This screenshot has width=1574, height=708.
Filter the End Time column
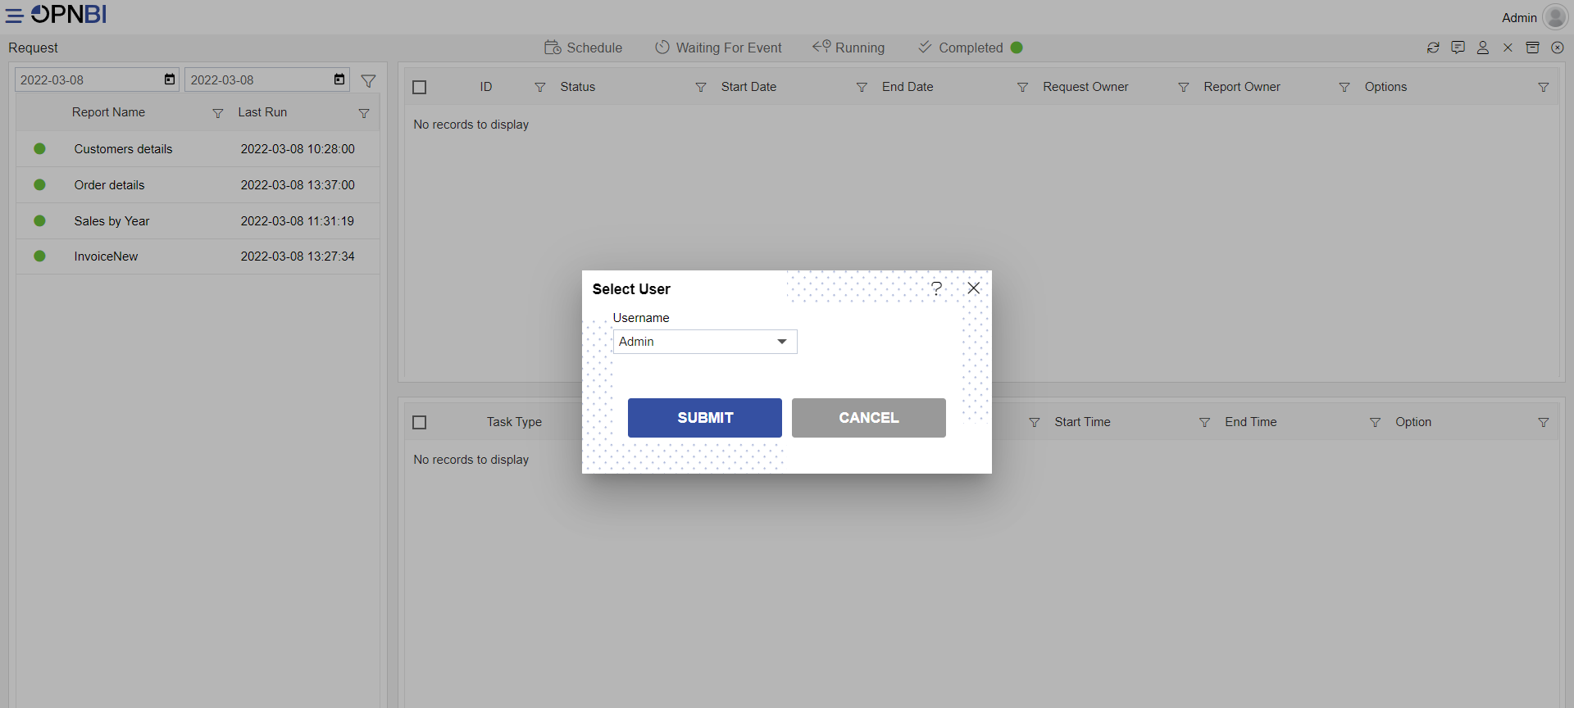(1376, 422)
